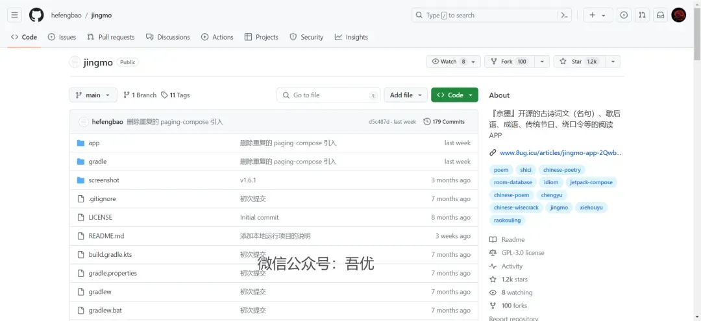Open the v1.6.1 commit message
Image resolution: width=701 pixels, height=321 pixels.
pyautogui.click(x=248, y=180)
